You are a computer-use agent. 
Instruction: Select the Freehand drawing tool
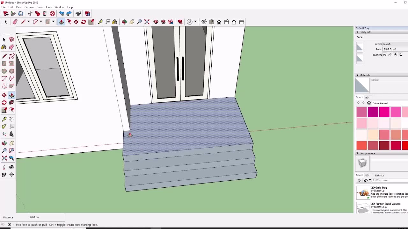click(x=11, y=56)
